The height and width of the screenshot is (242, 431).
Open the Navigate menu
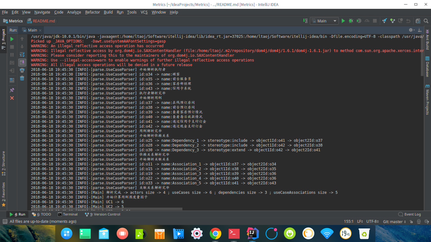tap(42, 12)
